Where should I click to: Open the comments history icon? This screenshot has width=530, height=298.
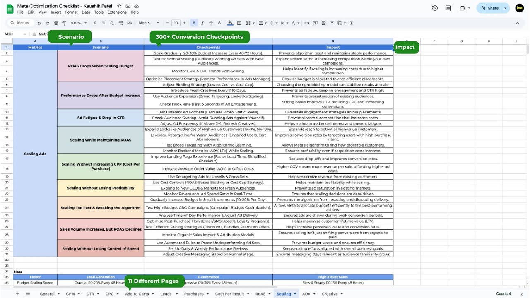tap(448, 8)
